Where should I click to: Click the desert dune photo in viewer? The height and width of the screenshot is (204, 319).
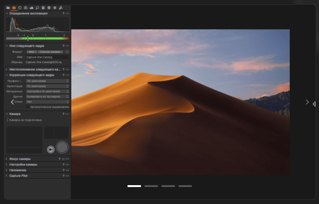point(180,102)
